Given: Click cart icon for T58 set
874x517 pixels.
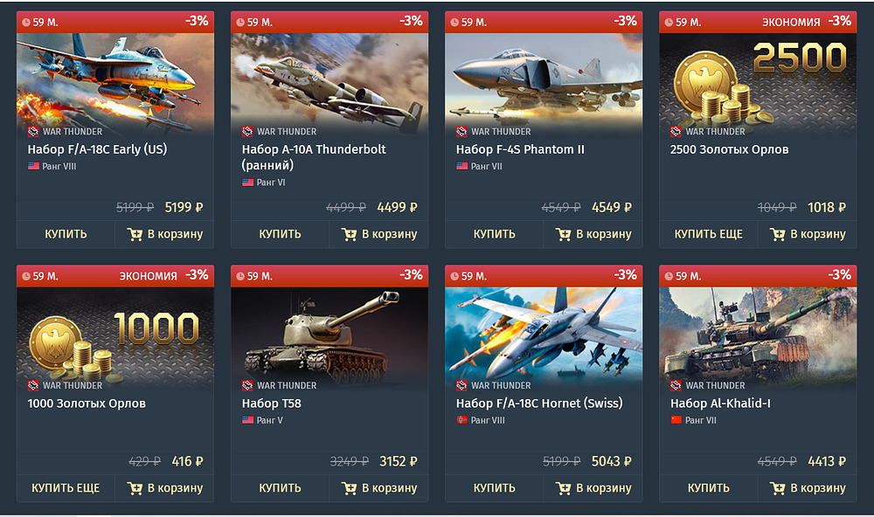Looking at the screenshot, I should coord(349,488).
